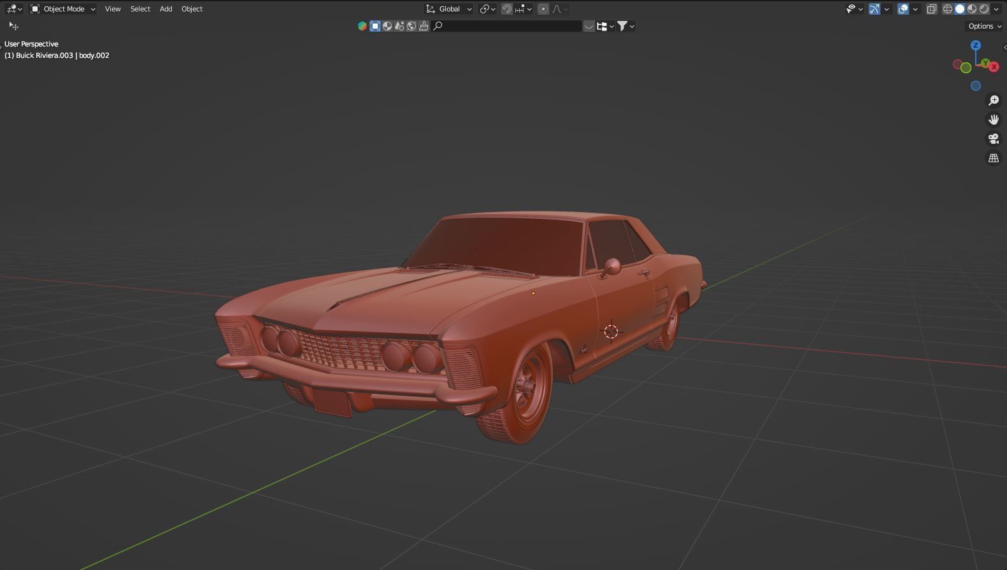Open the shading options dropdown arrow
Screen dimensions: 1007x570
(x=996, y=9)
